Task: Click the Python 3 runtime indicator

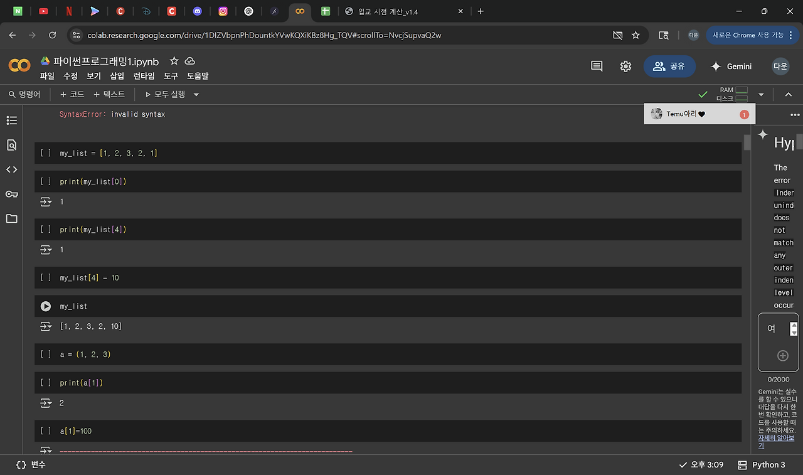Action: 762,465
